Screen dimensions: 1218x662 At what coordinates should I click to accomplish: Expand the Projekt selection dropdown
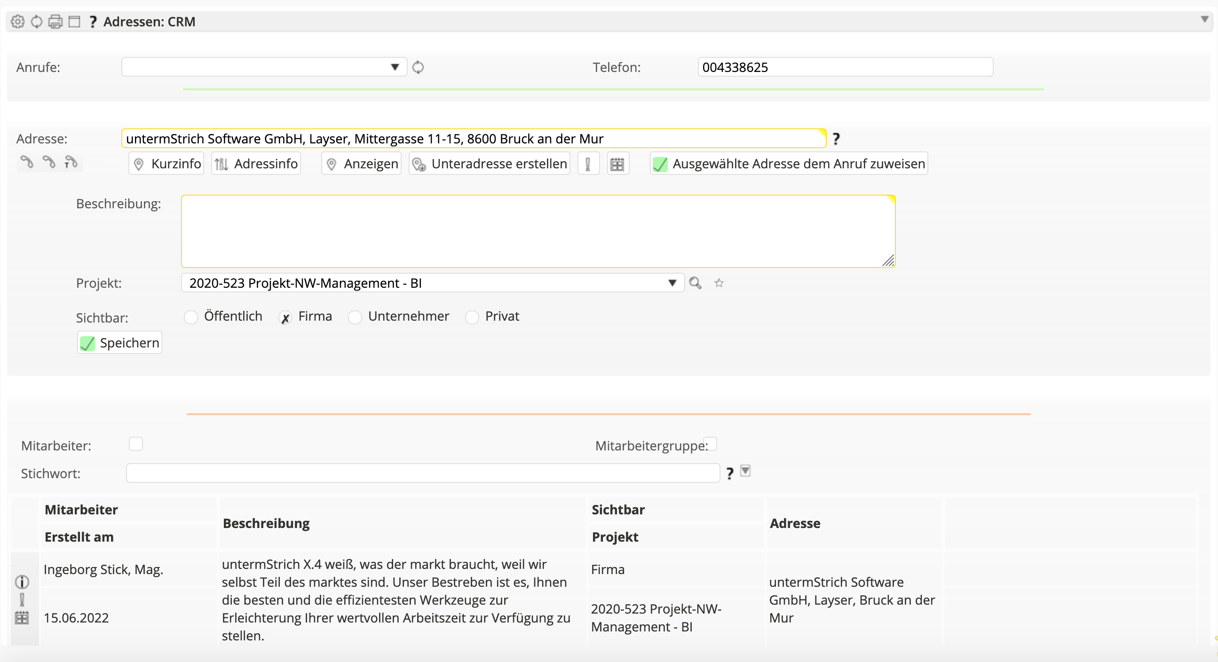tap(672, 283)
